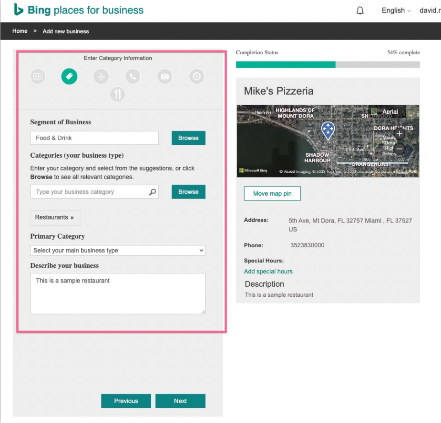The height and width of the screenshot is (423, 441).
Task: Zoom in on the map
Action: click(x=400, y=134)
